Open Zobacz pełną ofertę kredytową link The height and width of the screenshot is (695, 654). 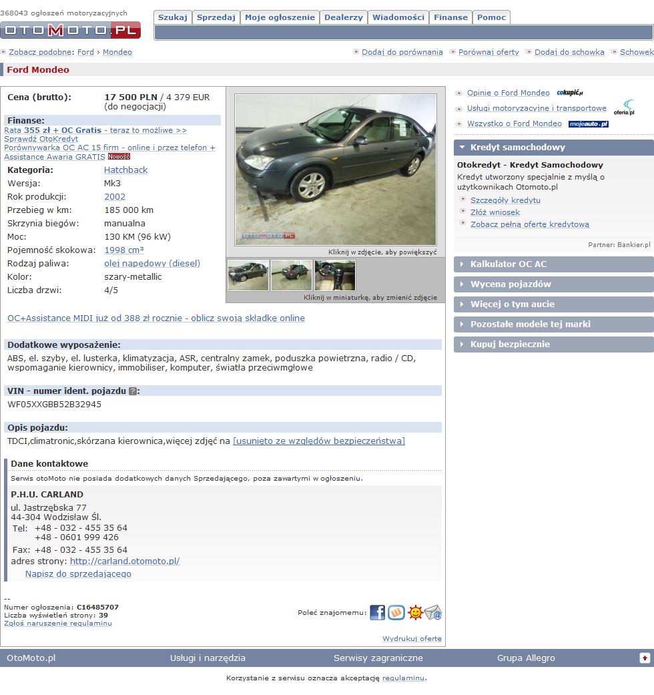(x=530, y=224)
